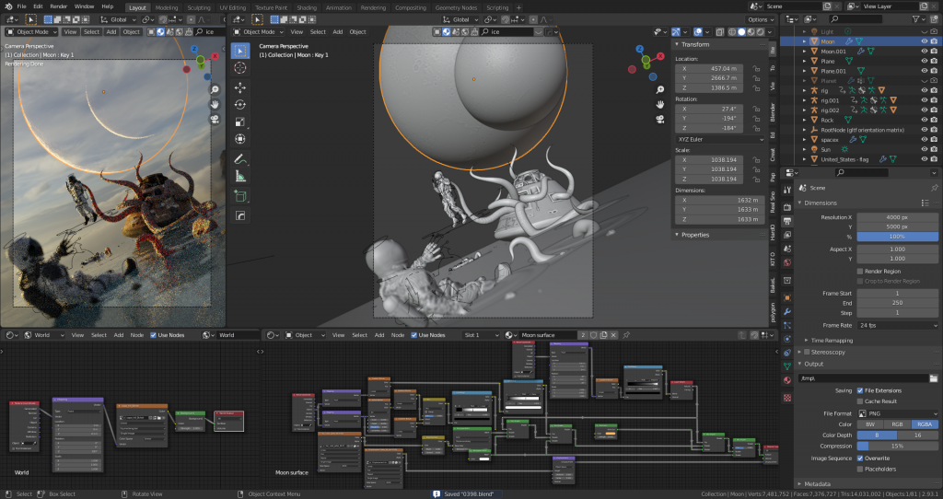Screen dimensions: 943x499
Task: Open the Options dropdown button in viewport
Action: pyautogui.click(x=760, y=19)
